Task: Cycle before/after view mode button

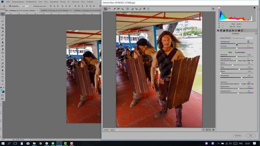Action: (204, 130)
